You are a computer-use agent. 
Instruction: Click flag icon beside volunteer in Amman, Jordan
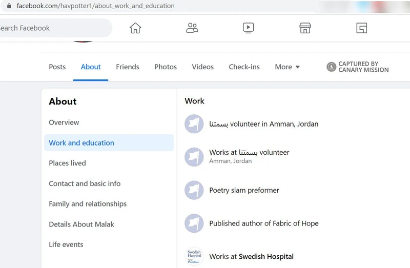pyautogui.click(x=194, y=123)
